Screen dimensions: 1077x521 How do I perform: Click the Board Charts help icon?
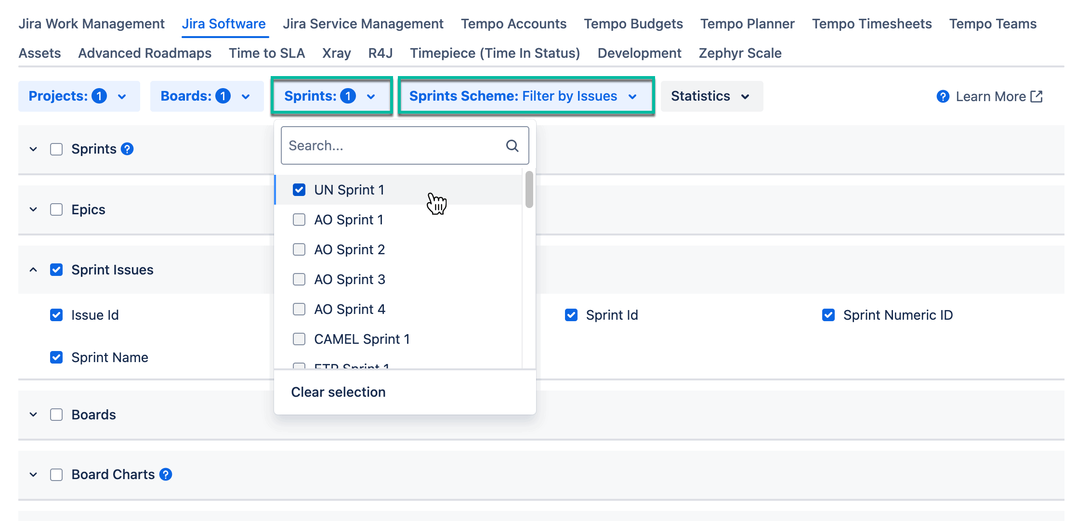[166, 474]
